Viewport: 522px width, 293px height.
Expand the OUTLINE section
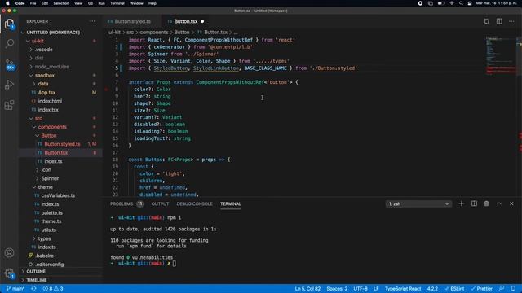36,271
